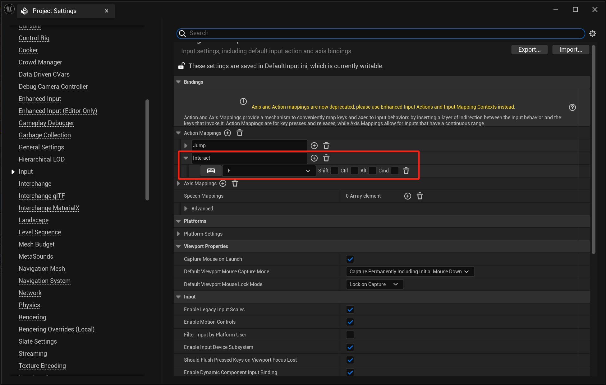
Task: Open Texture Encoding settings
Action: 42,366
